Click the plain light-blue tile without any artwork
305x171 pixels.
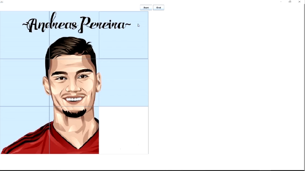(x=124, y=83)
